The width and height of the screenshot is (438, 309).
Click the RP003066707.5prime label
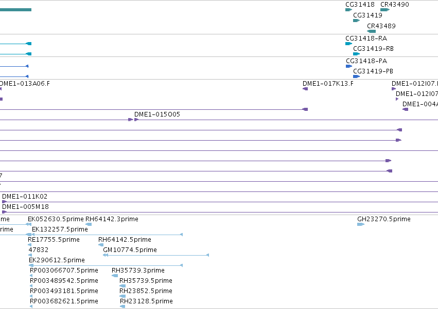click(x=64, y=271)
